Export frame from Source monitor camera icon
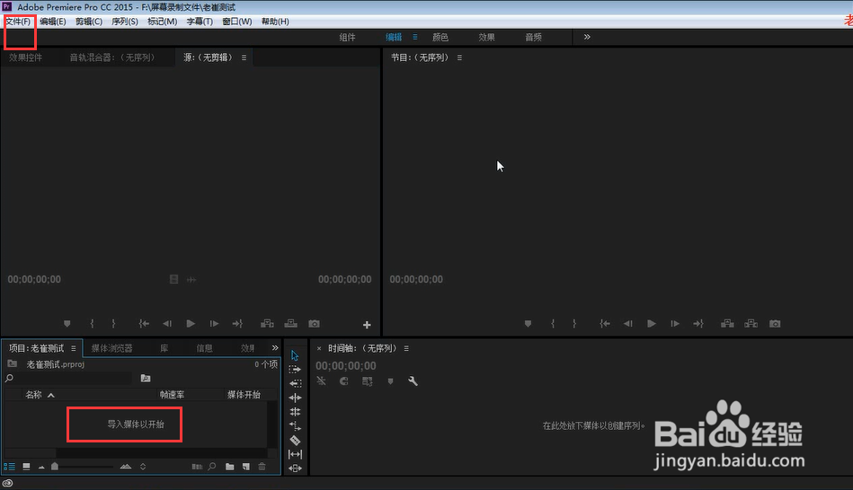The image size is (853, 490). 314,324
